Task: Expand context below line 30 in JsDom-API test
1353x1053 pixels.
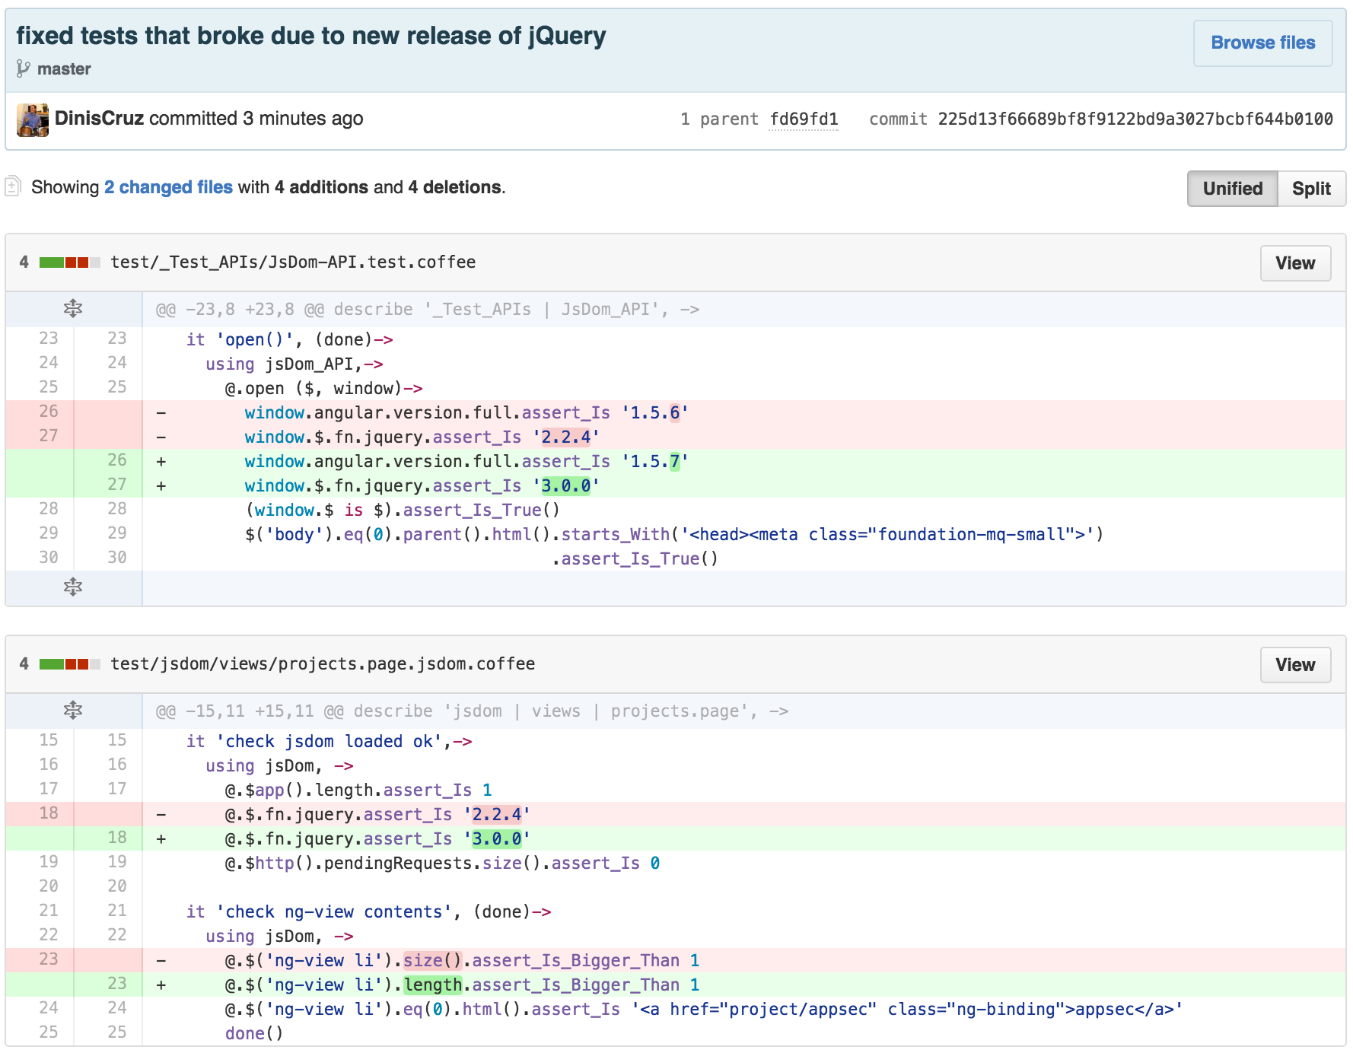Action: (x=73, y=587)
